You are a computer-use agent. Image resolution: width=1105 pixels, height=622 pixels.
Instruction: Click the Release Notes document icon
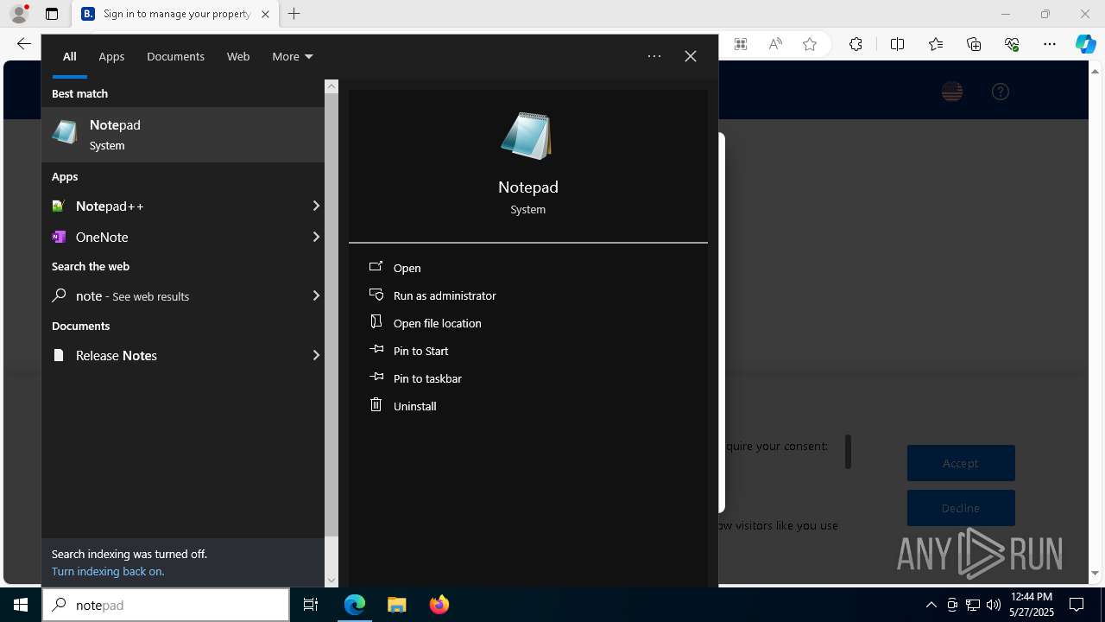tap(59, 355)
